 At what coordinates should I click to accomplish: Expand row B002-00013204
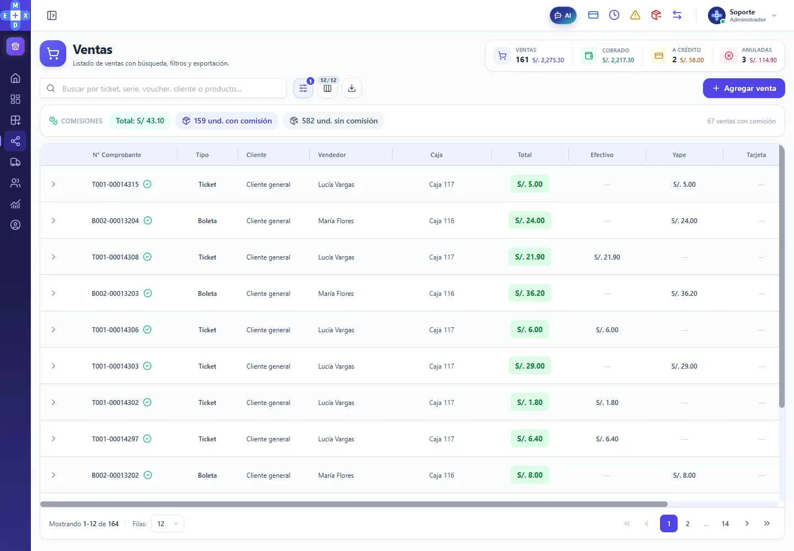53,220
